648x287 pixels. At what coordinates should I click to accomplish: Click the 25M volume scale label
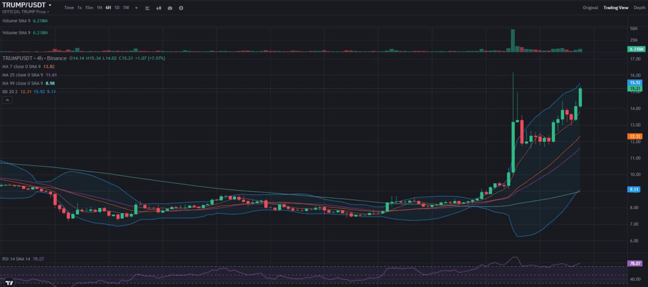pyautogui.click(x=633, y=39)
